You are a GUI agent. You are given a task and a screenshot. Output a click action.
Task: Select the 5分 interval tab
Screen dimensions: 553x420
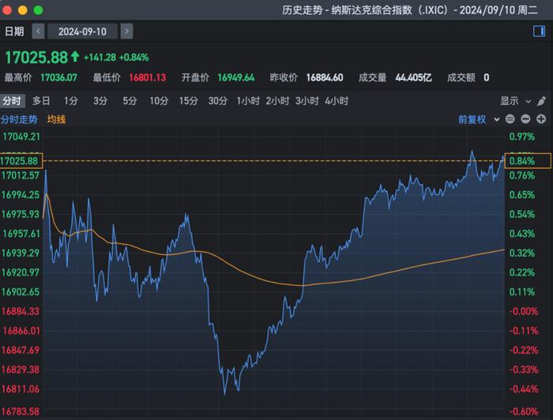coord(130,101)
